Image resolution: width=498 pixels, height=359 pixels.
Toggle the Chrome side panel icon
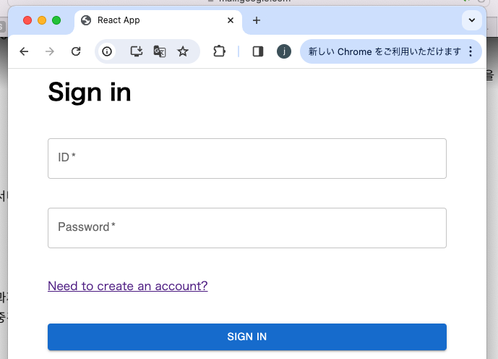pyautogui.click(x=258, y=51)
